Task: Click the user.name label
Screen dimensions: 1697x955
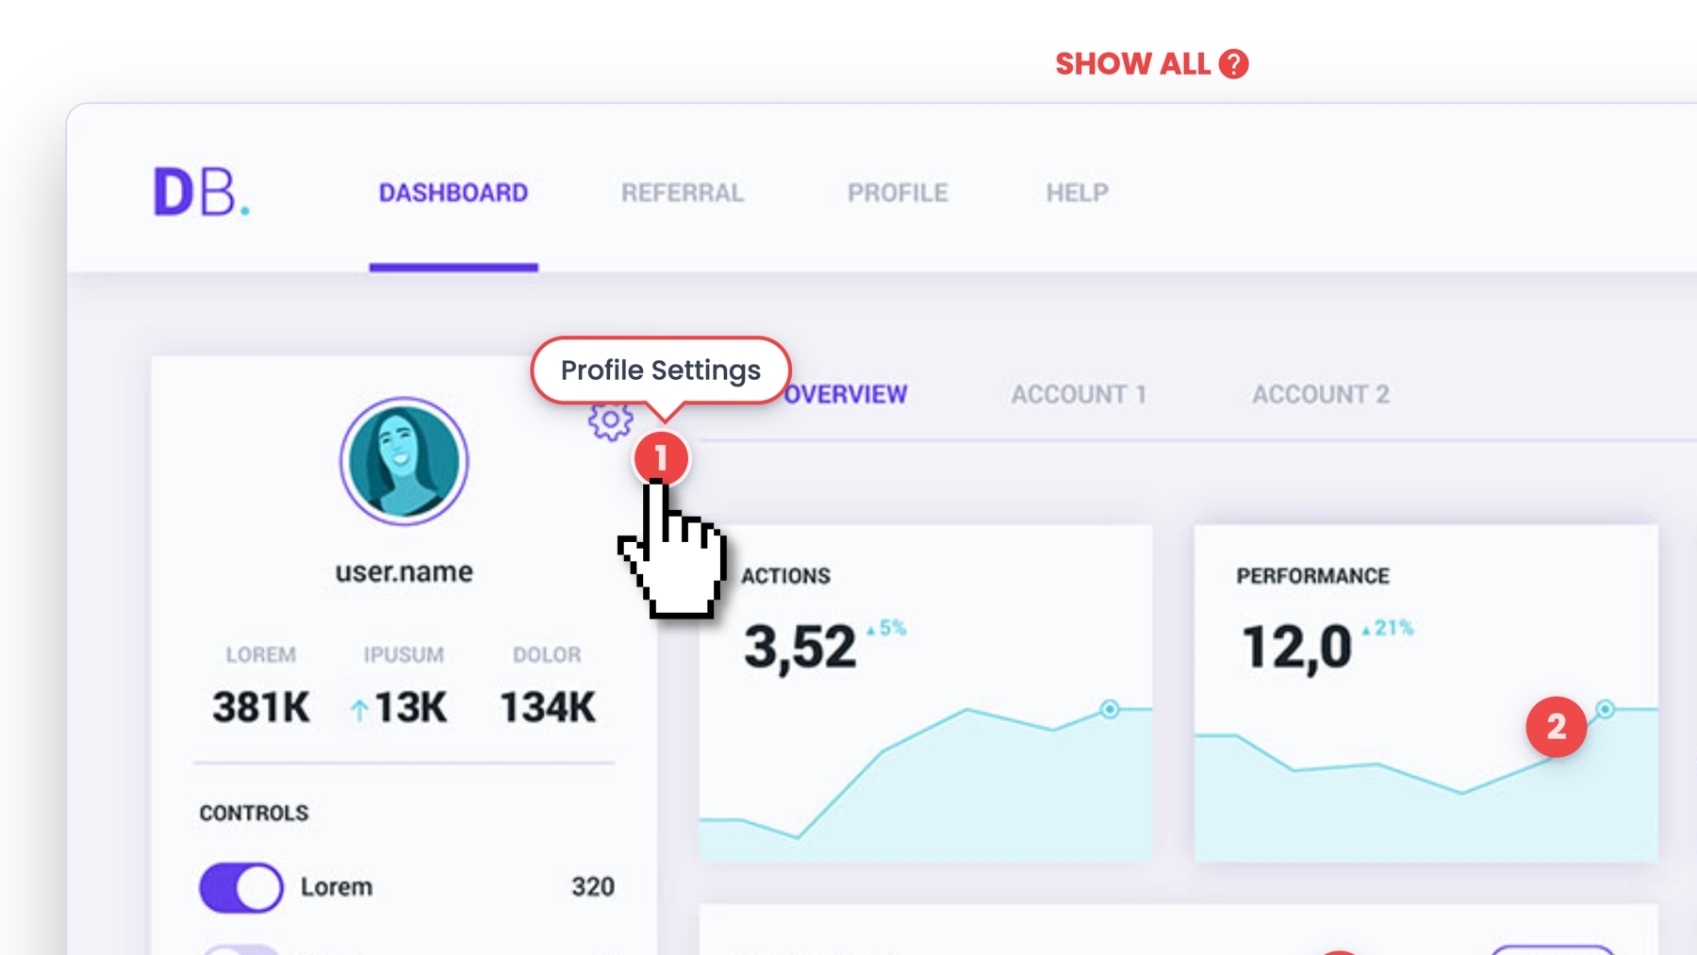Action: pos(404,572)
